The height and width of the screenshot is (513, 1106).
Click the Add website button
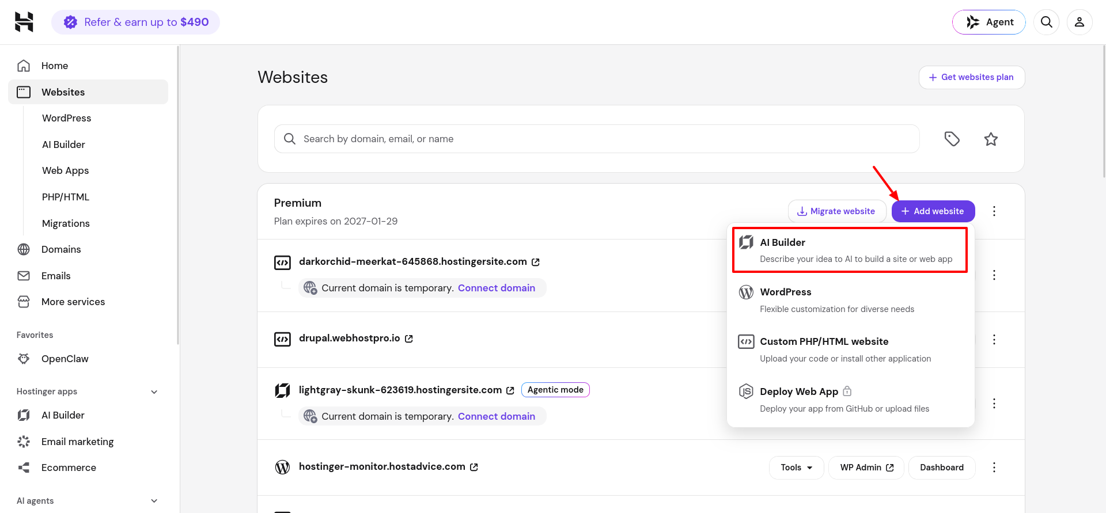coord(933,211)
